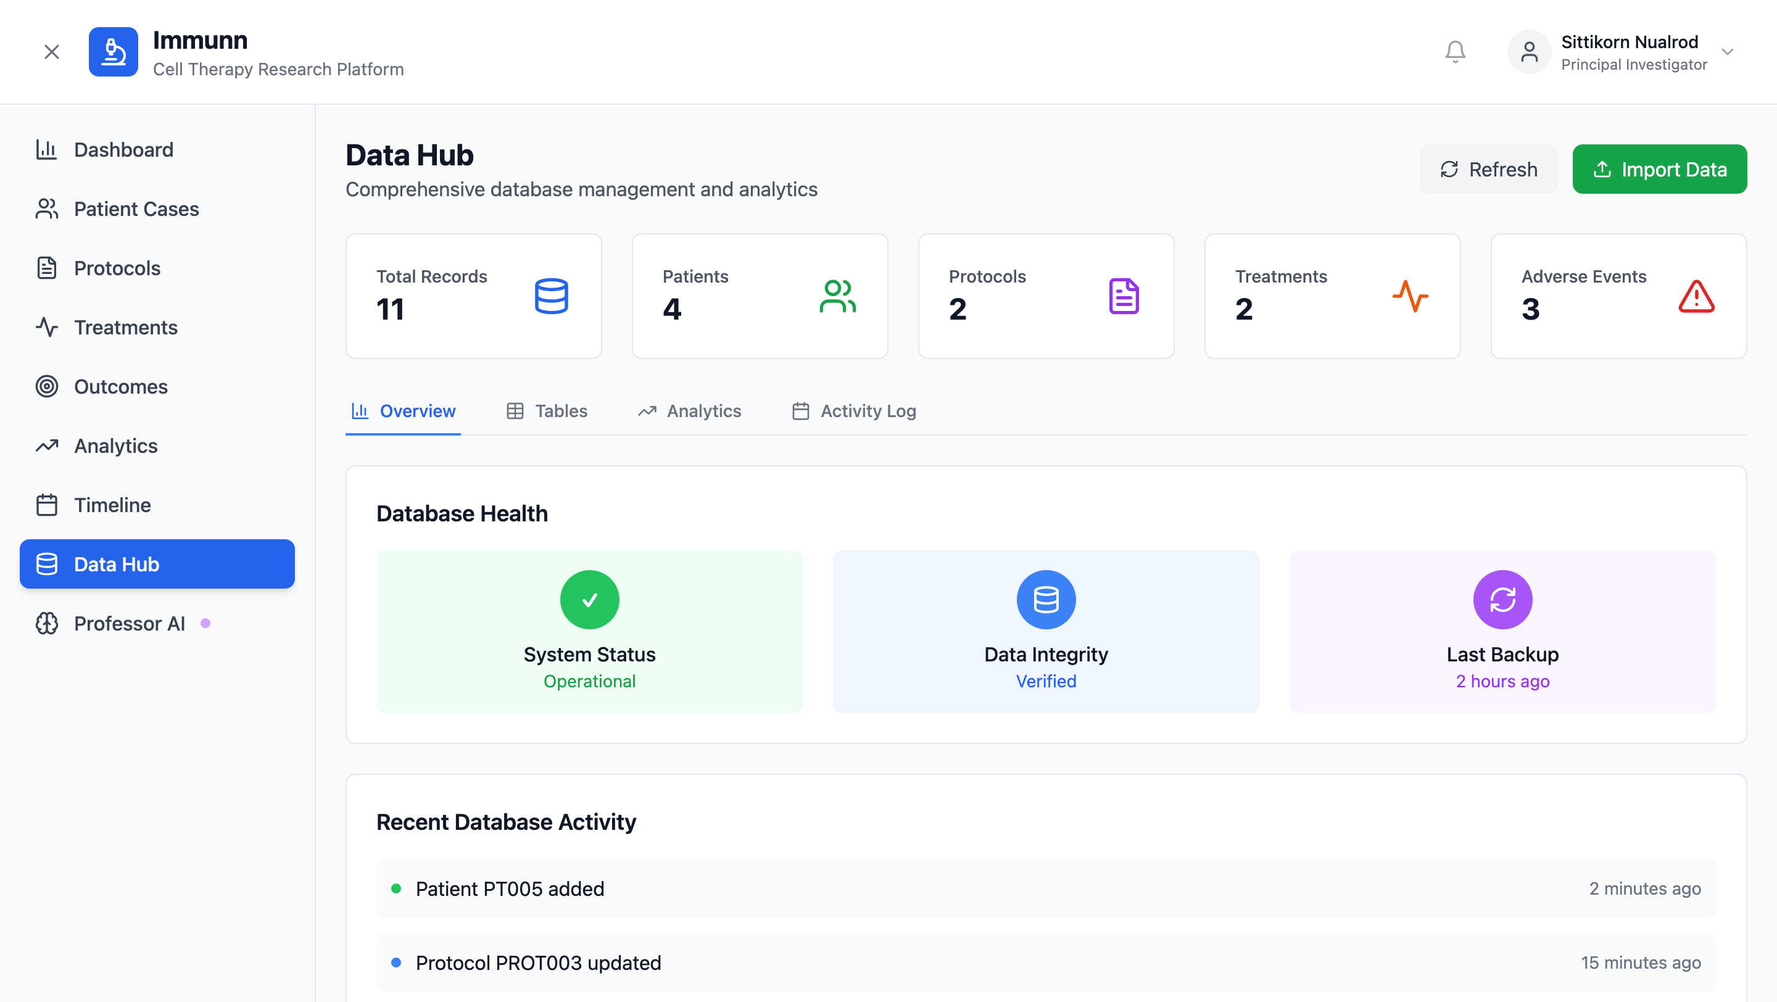Screen dimensions: 1777x1002
Task: Click the green Import Data button
Action: pyautogui.click(x=1659, y=169)
